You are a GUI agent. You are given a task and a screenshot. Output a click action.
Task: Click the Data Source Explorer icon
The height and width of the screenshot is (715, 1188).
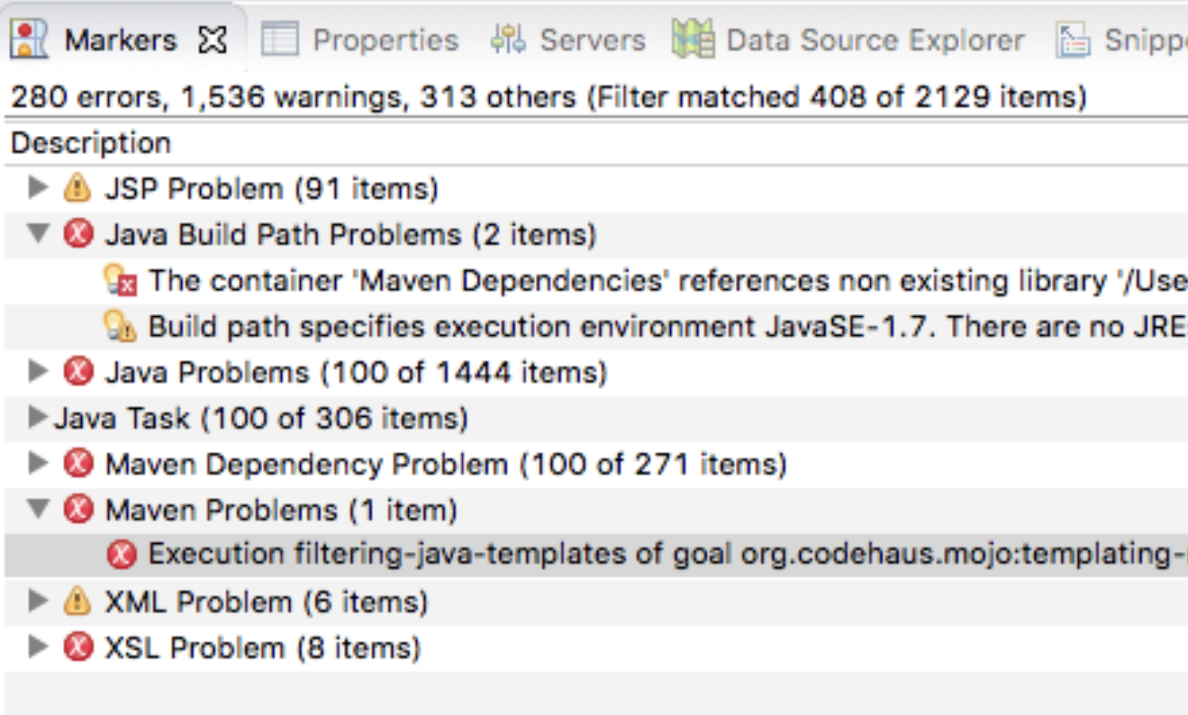point(694,40)
